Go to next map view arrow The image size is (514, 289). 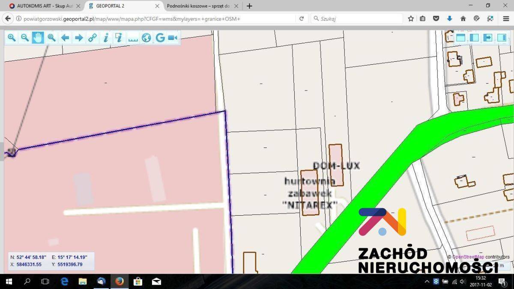coord(79,38)
